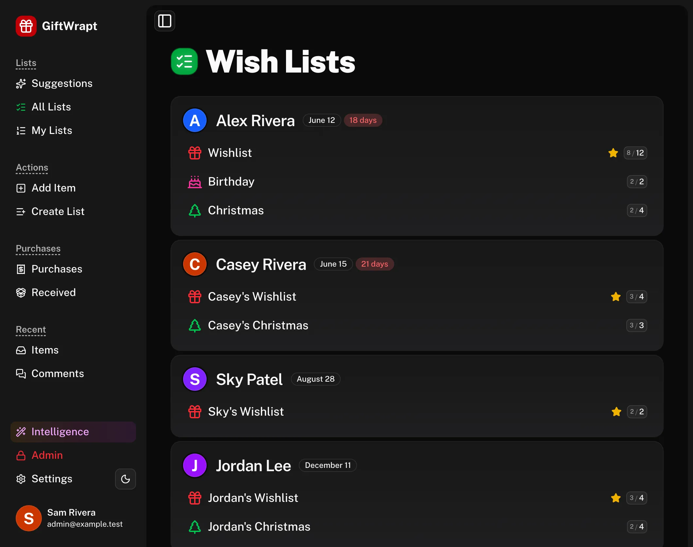The width and height of the screenshot is (693, 547).
Task: Open Alex Rivera's Christmas list
Action: coord(417,210)
